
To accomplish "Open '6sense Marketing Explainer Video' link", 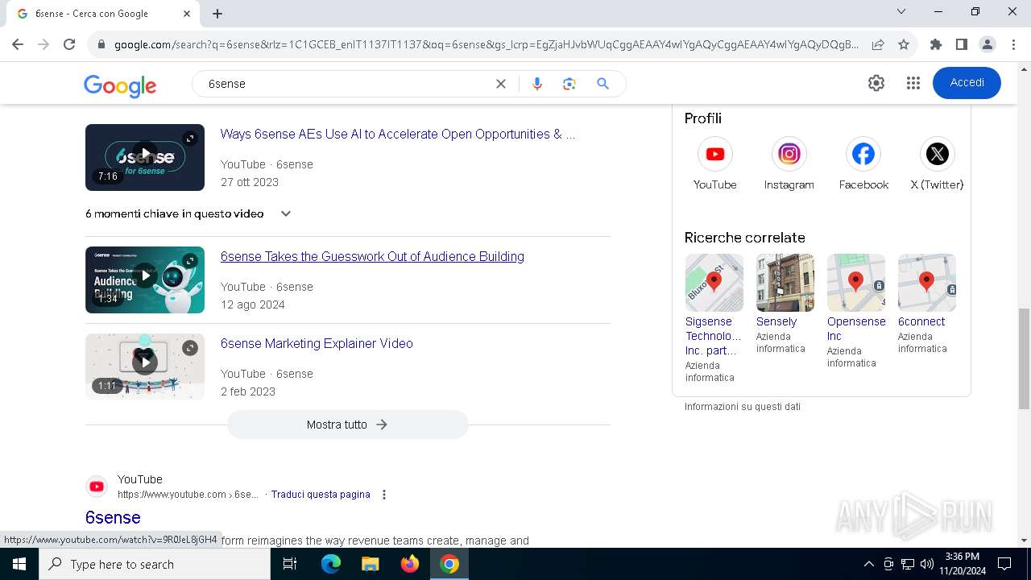I will 317,343.
